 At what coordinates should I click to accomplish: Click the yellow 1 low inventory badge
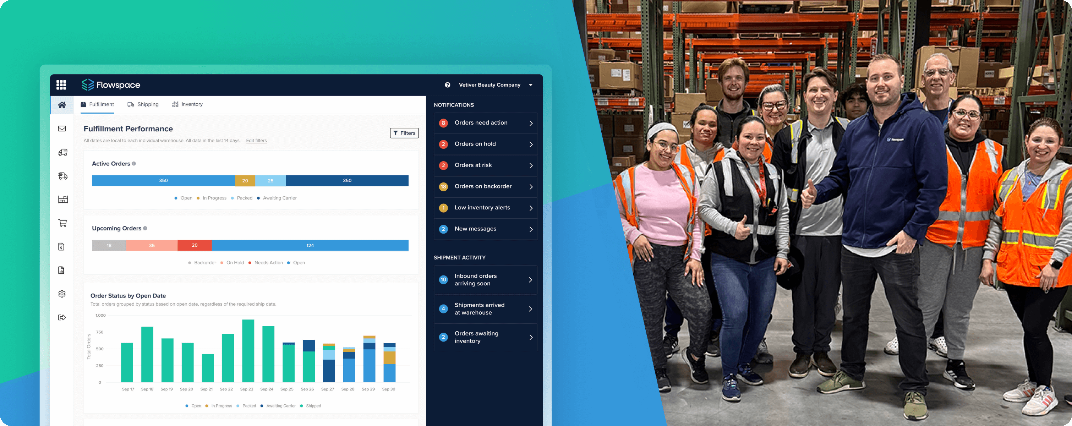pyautogui.click(x=443, y=208)
